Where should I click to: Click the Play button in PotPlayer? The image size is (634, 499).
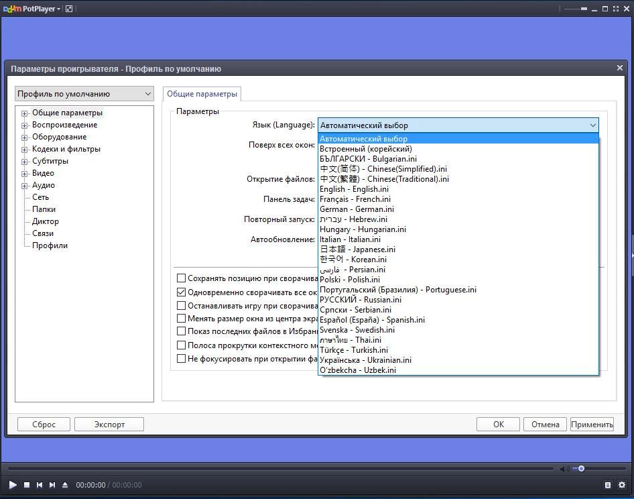pyautogui.click(x=13, y=485)
